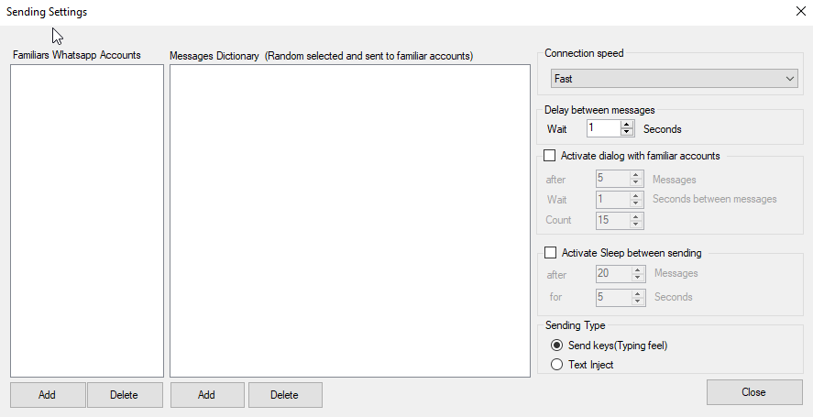The image size is (813, 417).
Task: Add a message to Messages Dictionary
Action: coord(206,395)
